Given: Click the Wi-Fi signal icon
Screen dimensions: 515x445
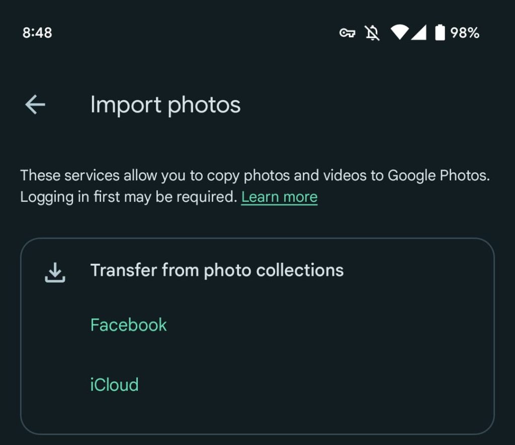Looking at the screenshot, I should click(400, 33).
